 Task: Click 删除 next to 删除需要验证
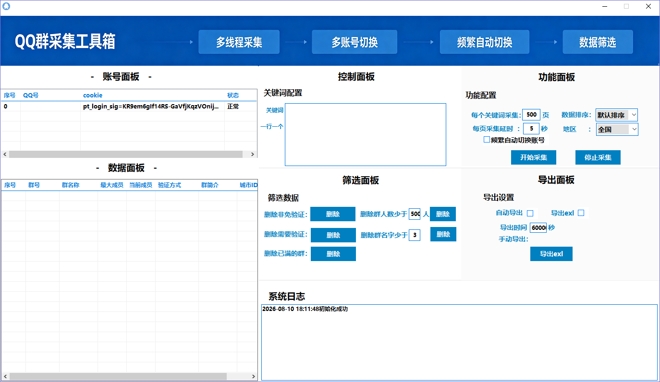tap(333, 235)
